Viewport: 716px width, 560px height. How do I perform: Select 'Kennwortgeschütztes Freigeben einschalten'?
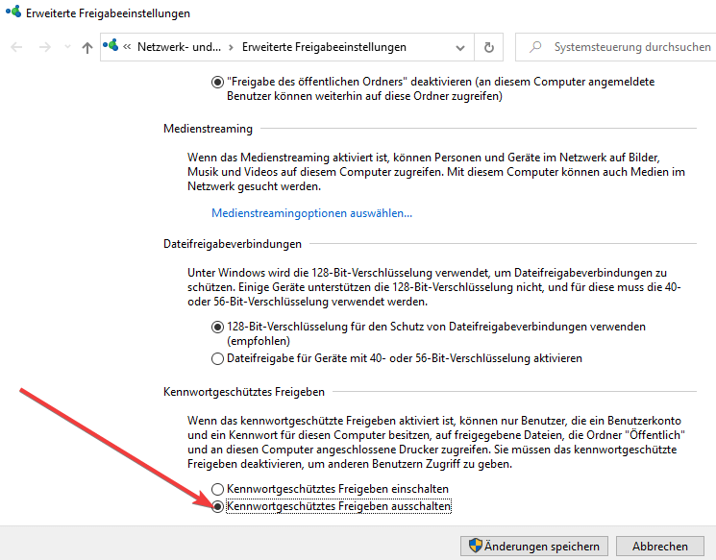(217, 489)
